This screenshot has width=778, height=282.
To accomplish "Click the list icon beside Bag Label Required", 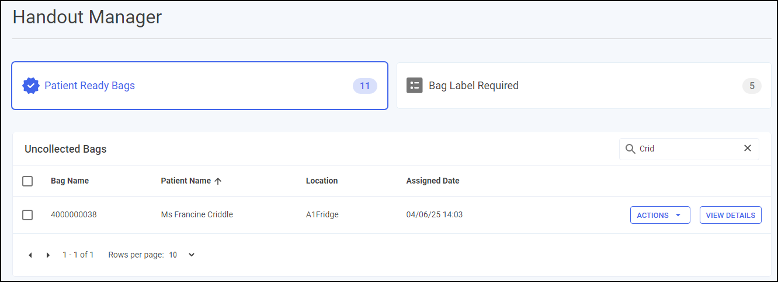I will point(414,86).
